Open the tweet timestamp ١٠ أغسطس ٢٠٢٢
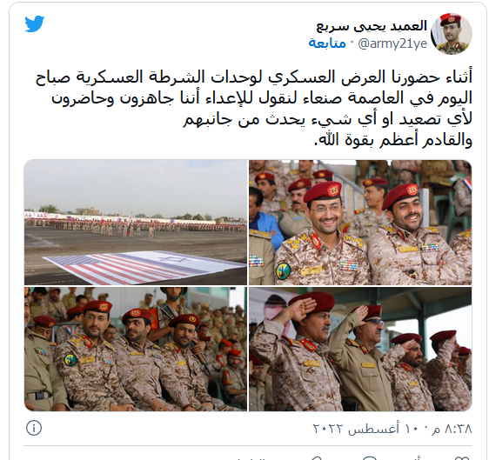 (x=392, y=429)
